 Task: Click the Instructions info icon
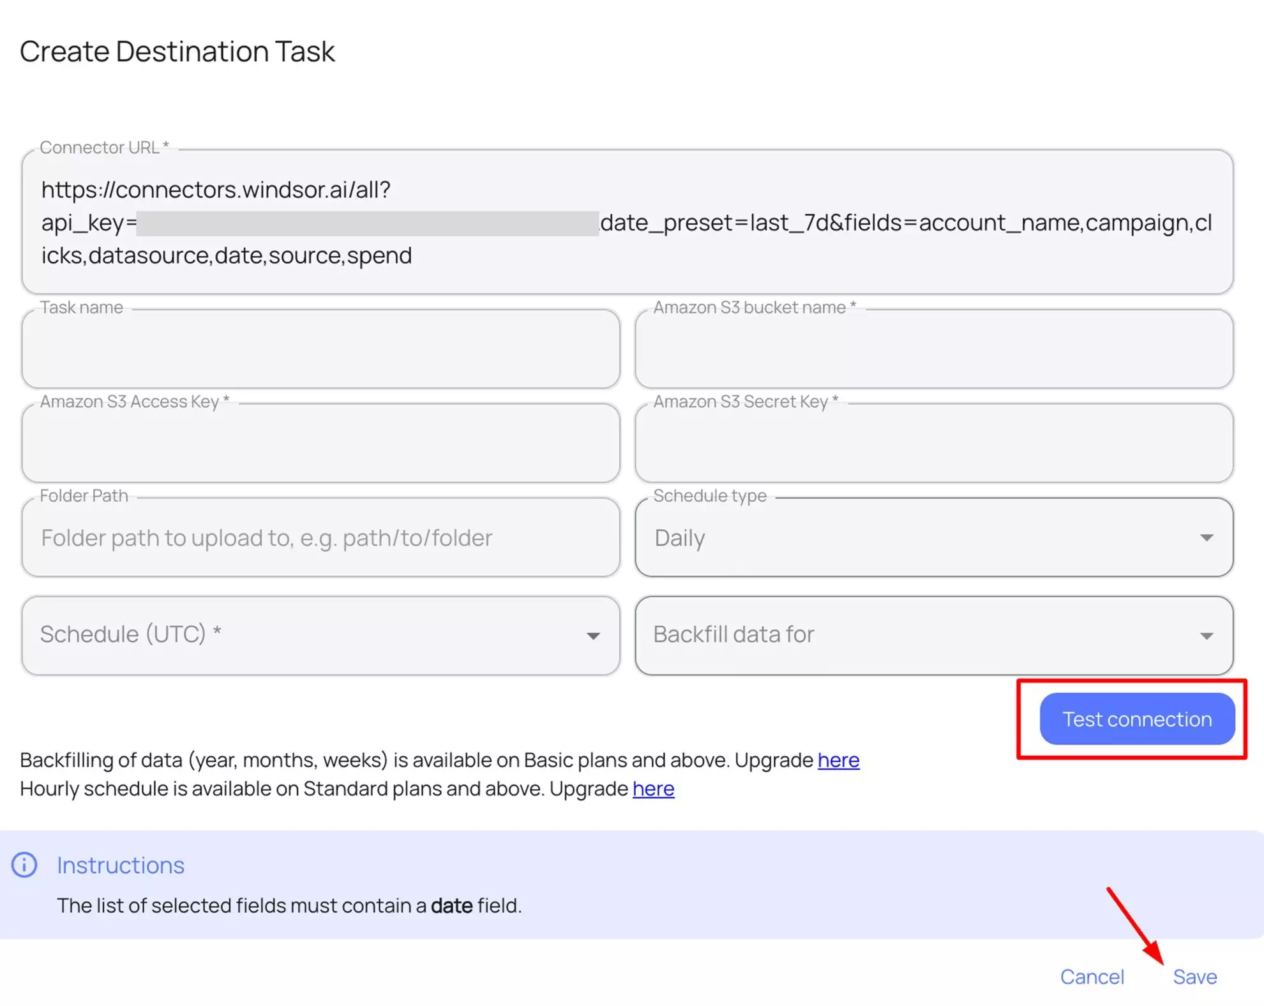point(24,865)
